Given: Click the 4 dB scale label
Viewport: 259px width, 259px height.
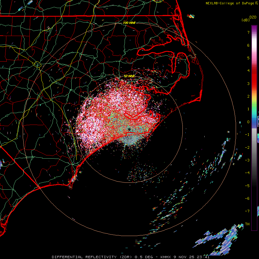Looking at the screenshot, I should [x=248, y=71].
